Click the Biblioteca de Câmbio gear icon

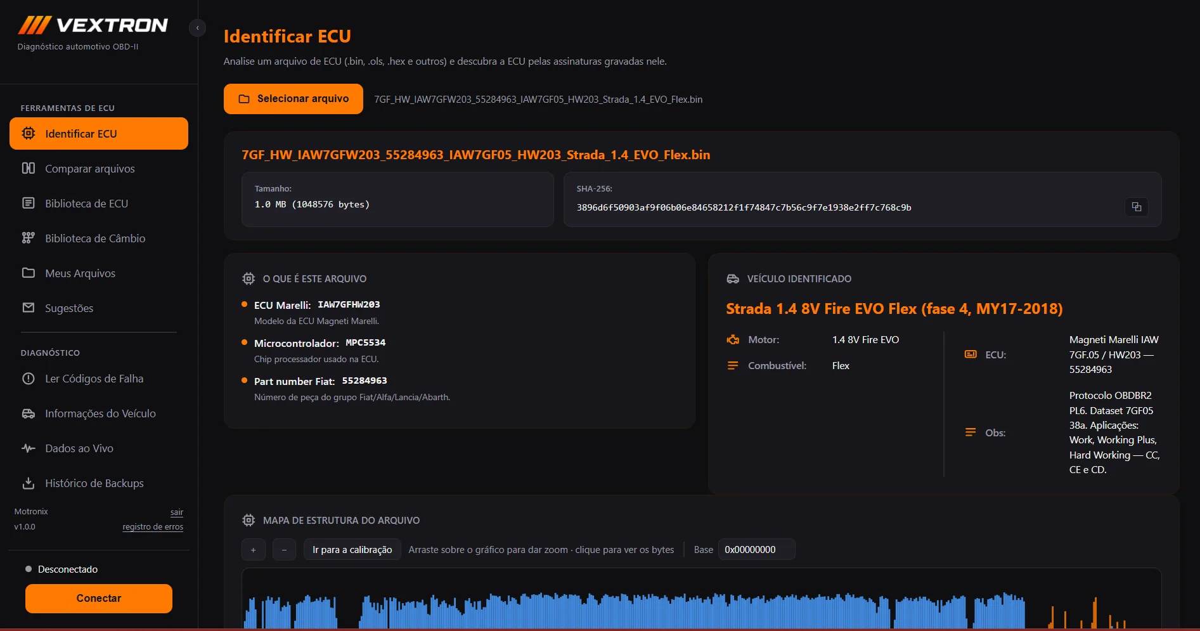click(29, 238)
